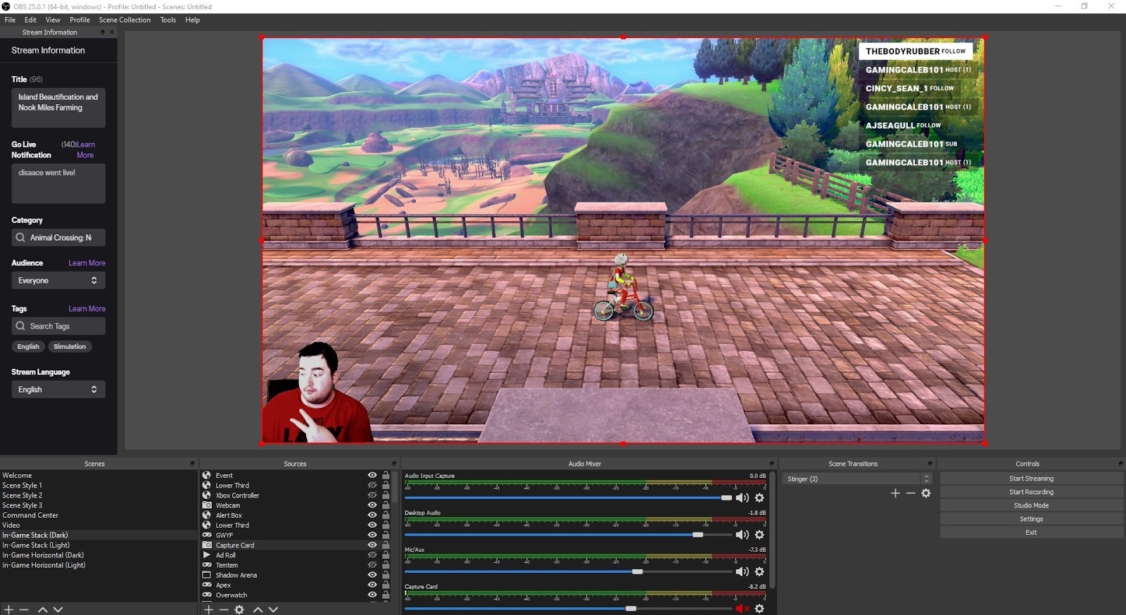This screenshot has width=1126, height=615.
Task: Add a new scene with the plus icon
Action: point(8,609)
